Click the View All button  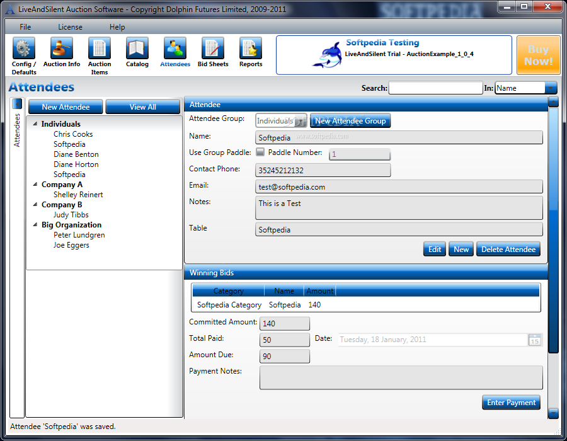point(142,107)
